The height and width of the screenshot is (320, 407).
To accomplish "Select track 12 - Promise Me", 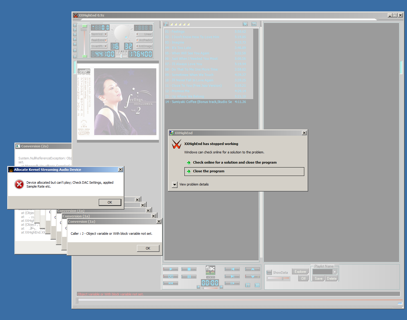I will pyautogui.click(x=208, y=91).
